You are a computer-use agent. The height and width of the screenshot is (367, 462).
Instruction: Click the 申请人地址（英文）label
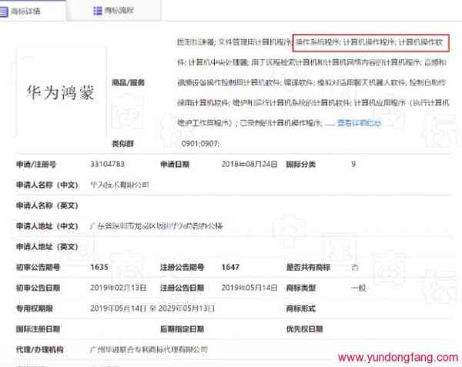(47, 247)
